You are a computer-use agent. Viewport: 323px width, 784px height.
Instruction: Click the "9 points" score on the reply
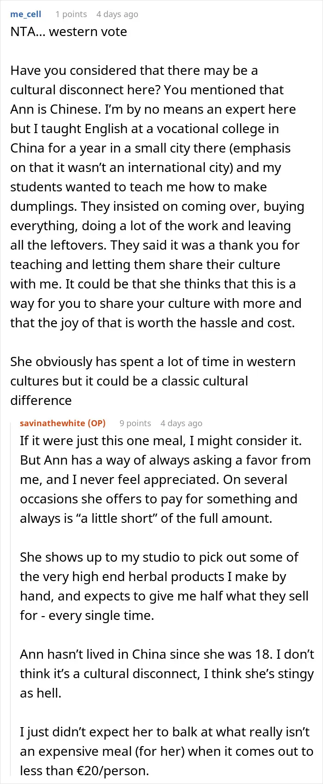coord(135,423)
